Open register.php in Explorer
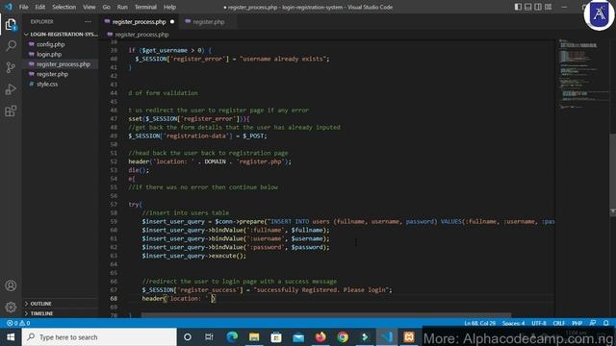Screen dimensions: 616x346 pos(52,74)
